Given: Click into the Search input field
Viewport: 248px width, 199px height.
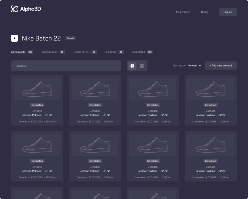Looking at the screenshot, I should 66,66.
